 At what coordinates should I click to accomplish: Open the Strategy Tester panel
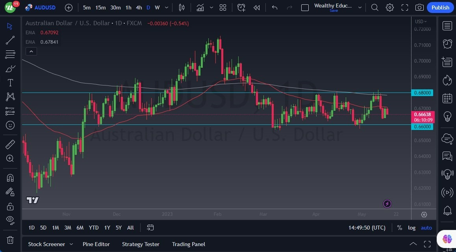pyautogui.click(x=141, y=244)
